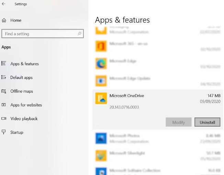Open the Home settings page
Viewport: 224px width, 175px height.
[x=16, y=20]
